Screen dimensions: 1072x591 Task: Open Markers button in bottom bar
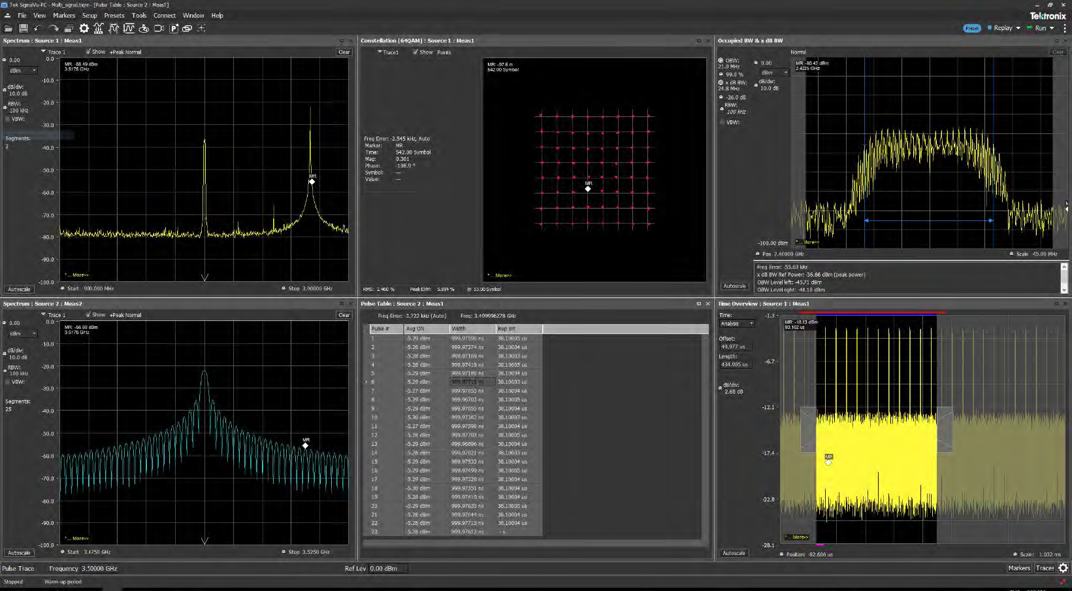(1019, 568)
